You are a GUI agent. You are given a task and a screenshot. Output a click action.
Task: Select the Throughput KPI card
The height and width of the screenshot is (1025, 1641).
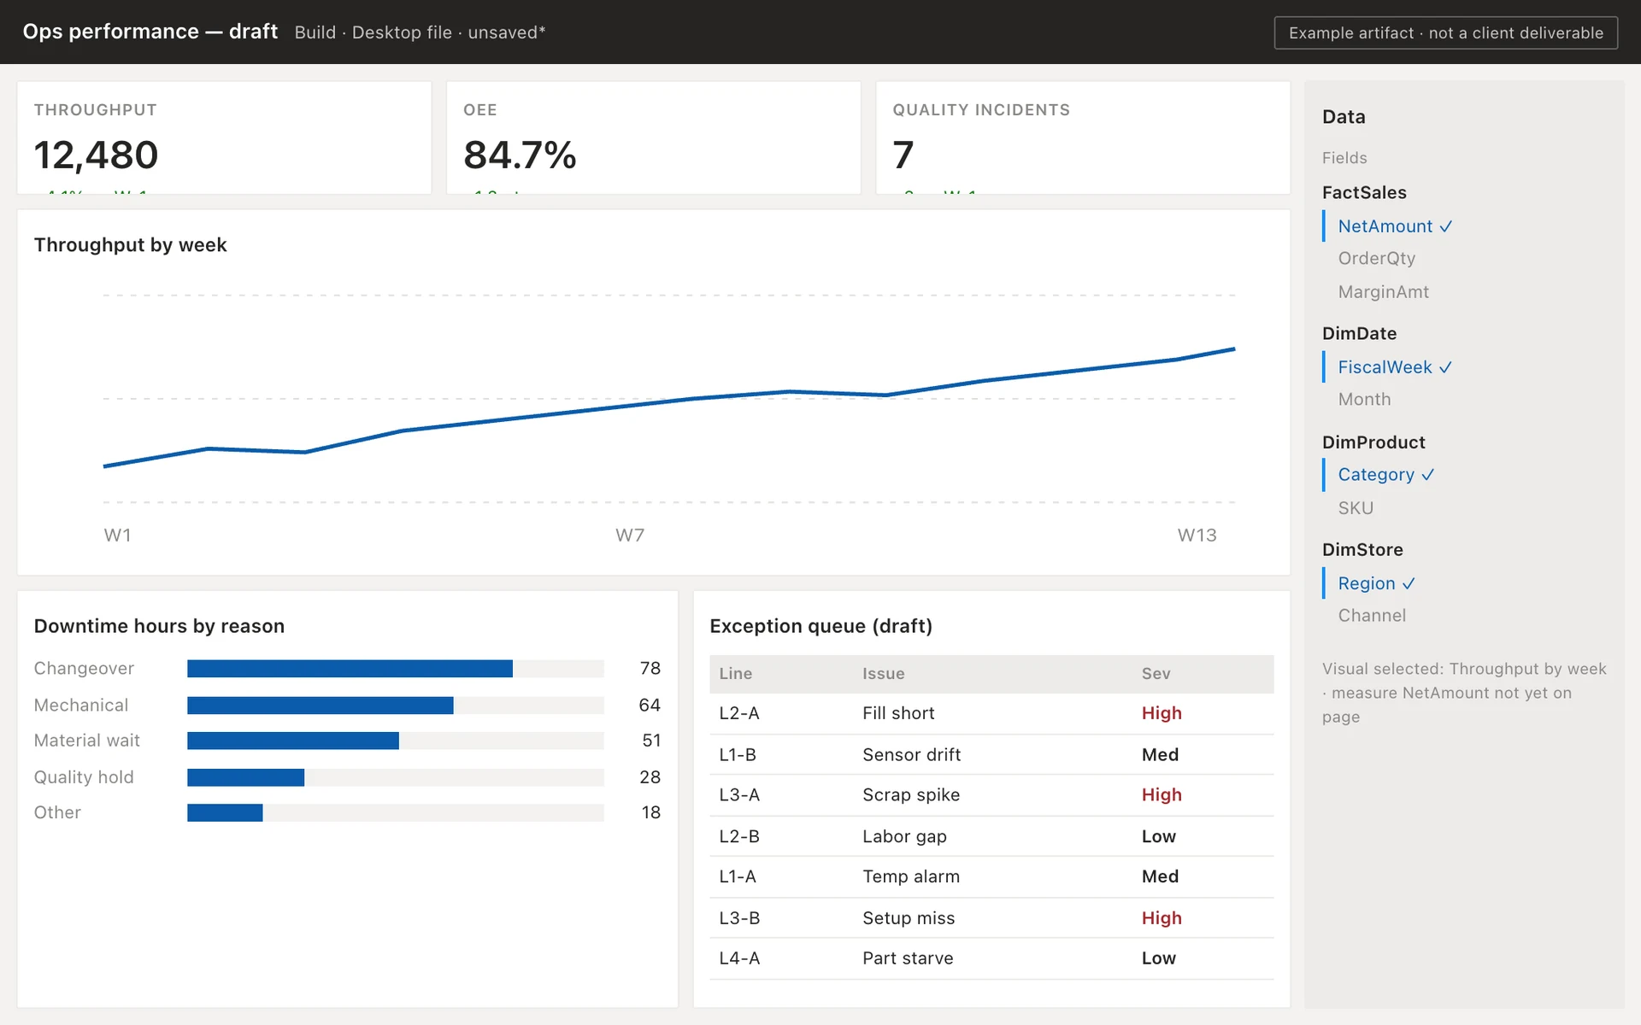pos(224,138)
